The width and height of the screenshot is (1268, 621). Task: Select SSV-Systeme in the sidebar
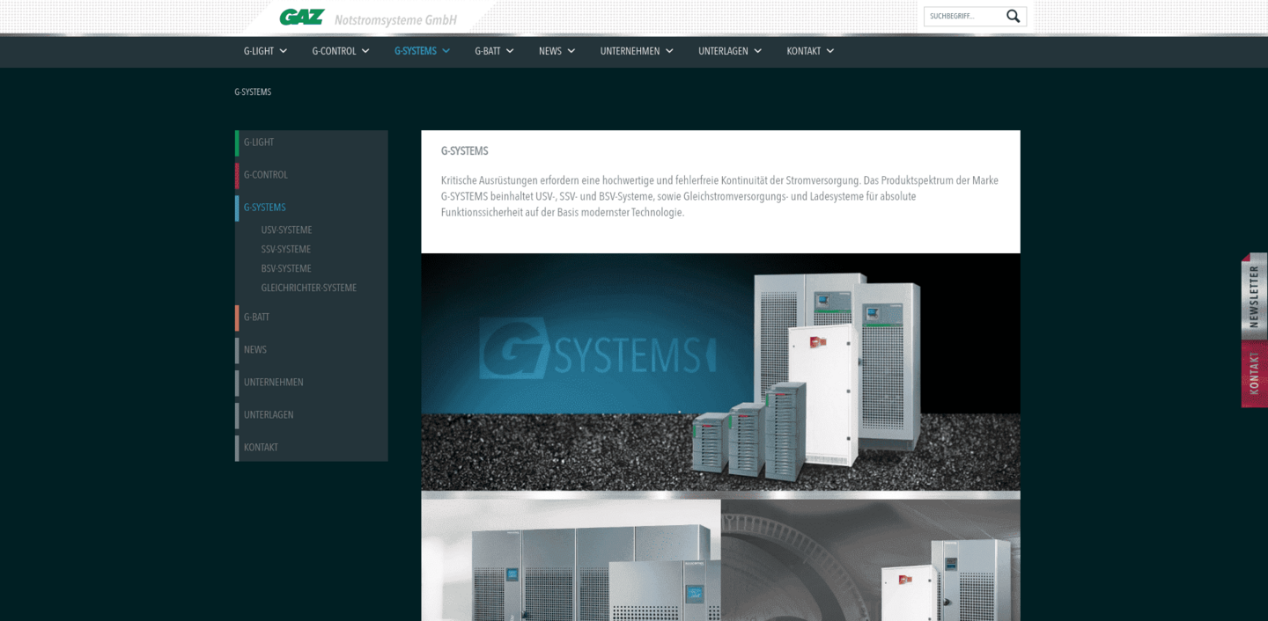285,250
